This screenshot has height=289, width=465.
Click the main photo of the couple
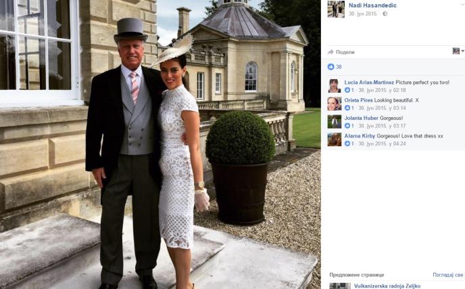click(x=160, y=144)
